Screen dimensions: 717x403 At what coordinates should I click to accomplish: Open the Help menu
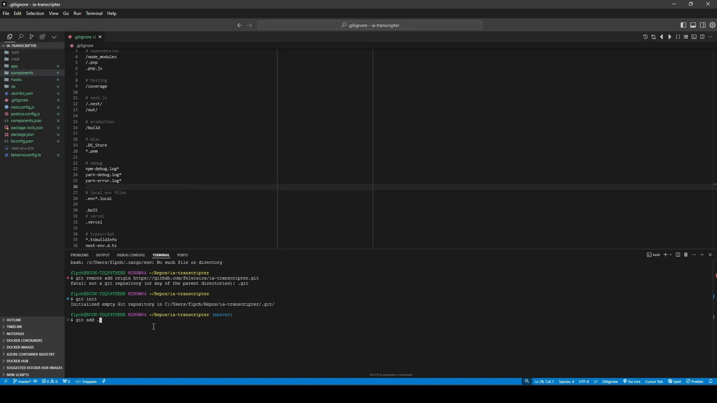tap(112, 13)
